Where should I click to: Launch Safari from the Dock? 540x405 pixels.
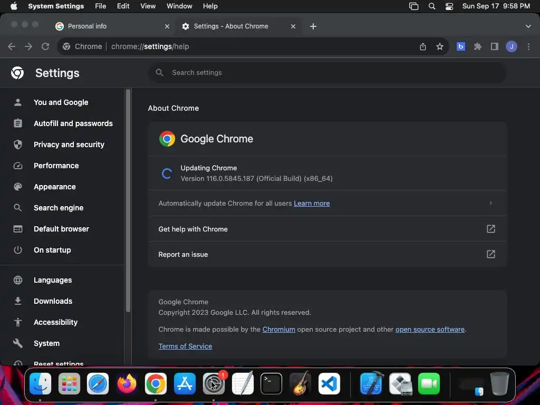pyautogui.click(x=98, y=384)
